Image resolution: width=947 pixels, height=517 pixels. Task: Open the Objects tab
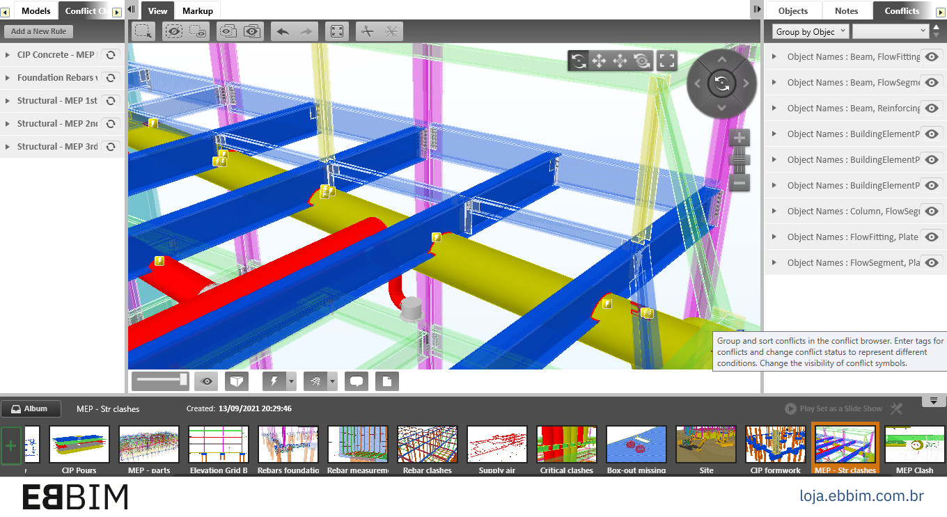click(x=793, y=10)
